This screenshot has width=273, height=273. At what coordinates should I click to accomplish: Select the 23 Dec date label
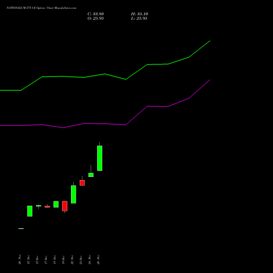[x=81, y=259]
